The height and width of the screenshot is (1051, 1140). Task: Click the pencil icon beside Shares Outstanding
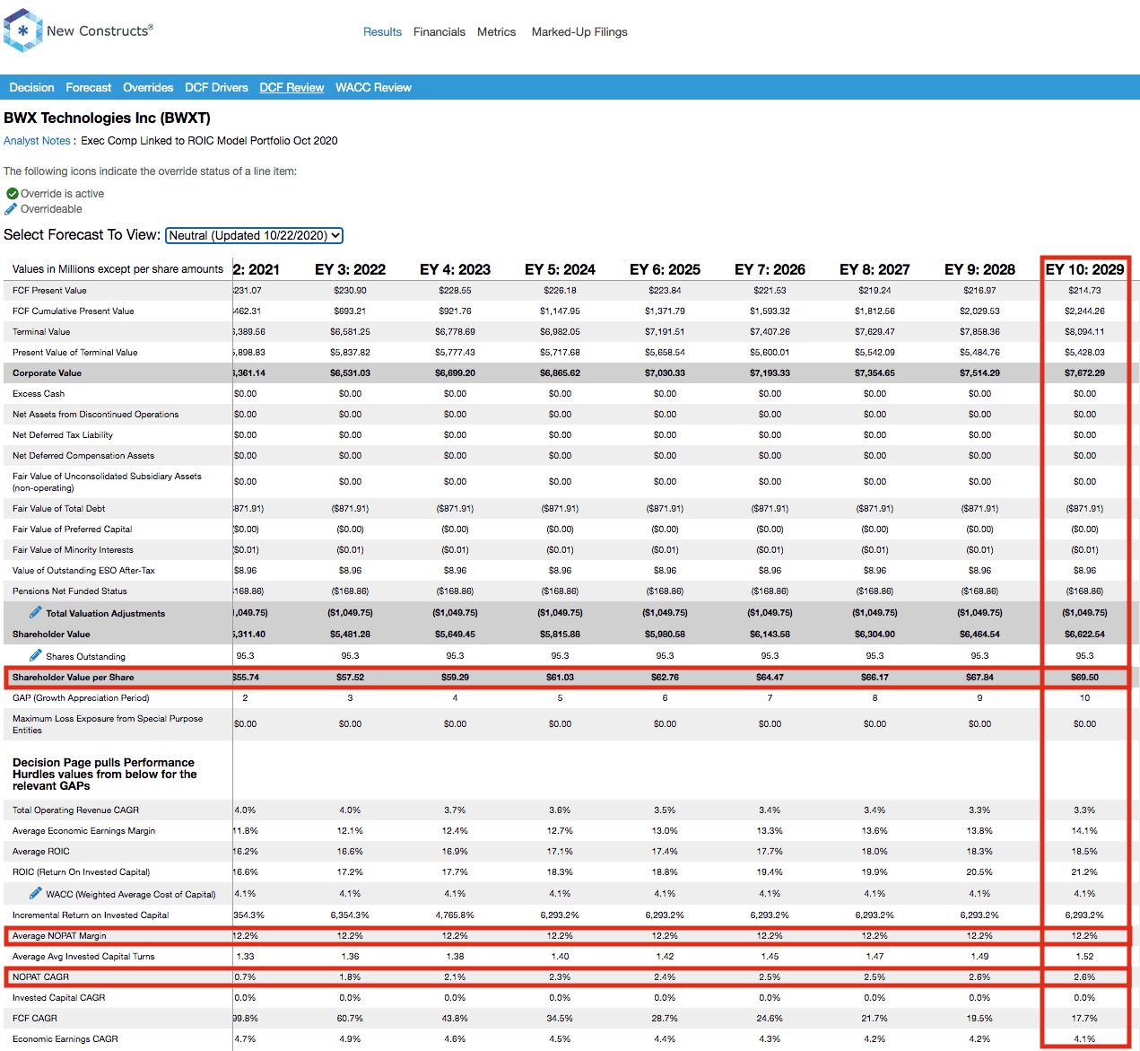click(36, 655)
